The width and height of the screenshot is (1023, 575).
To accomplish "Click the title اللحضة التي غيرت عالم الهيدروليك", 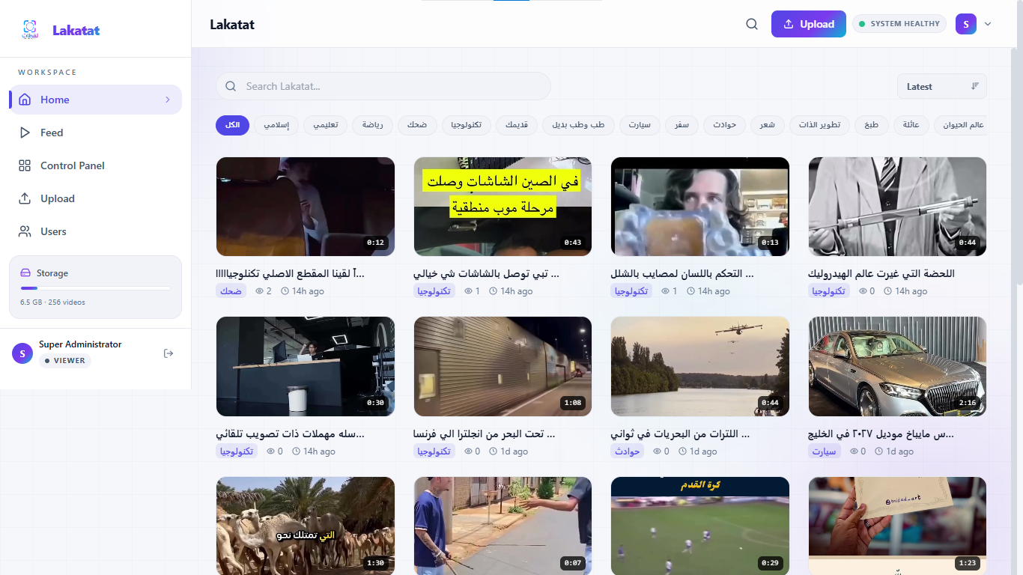I will (881, 273).
